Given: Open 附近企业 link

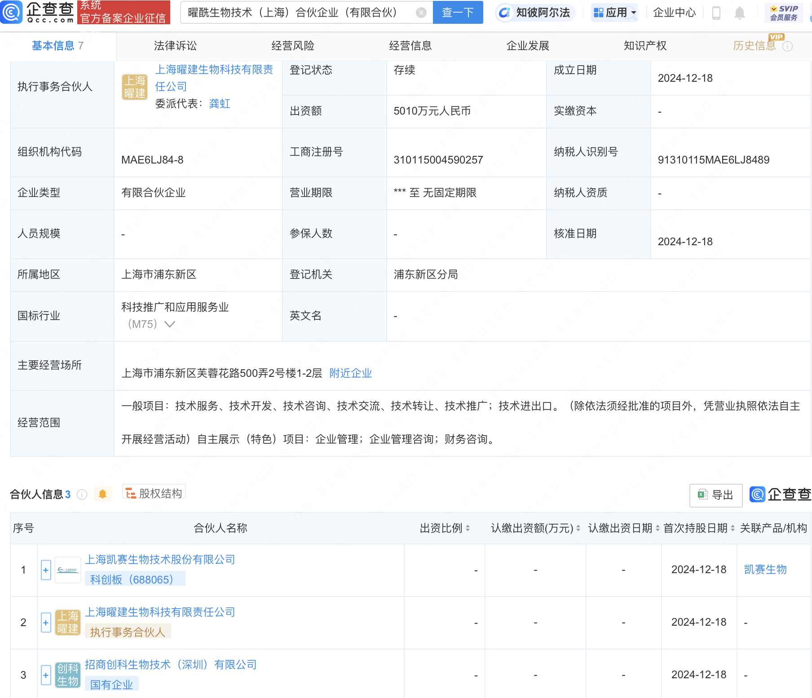Looking at the screenshot, I should [351, 373].
